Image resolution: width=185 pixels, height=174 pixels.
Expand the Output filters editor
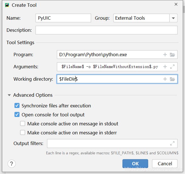pyautogui.click(x=172, y=143)
